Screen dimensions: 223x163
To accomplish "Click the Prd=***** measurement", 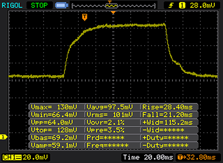I will point(106,138).
